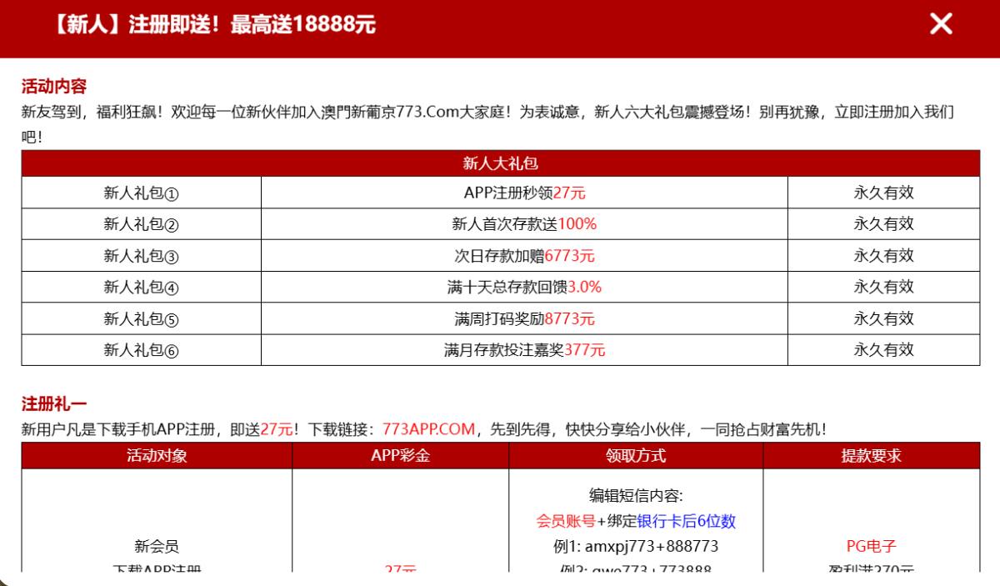This screenshot has height=586, width=1000.
Task: Click the 活动对象 column header
Action: [157, 456]
